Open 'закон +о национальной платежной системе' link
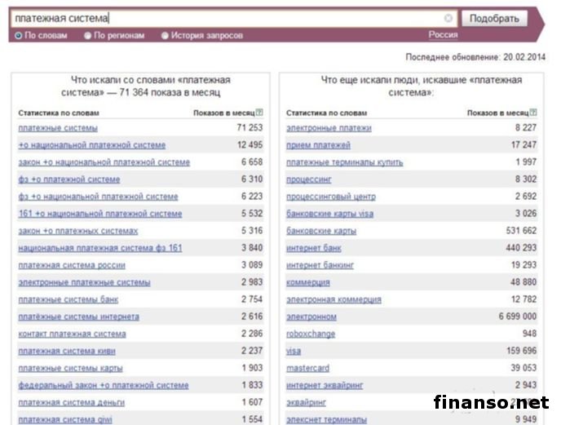This screenshot has height=425, width=561. tap(104, 162)
